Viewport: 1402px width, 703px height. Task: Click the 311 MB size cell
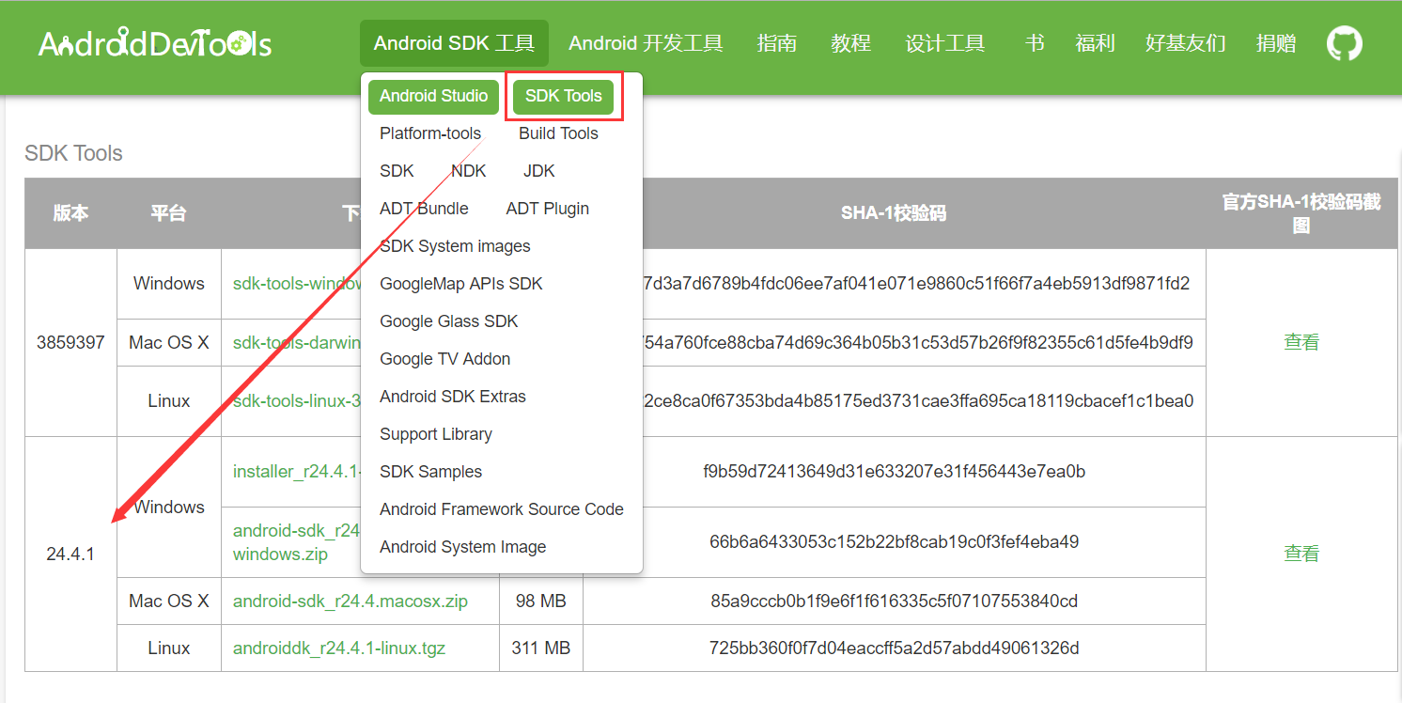point(541,648)
